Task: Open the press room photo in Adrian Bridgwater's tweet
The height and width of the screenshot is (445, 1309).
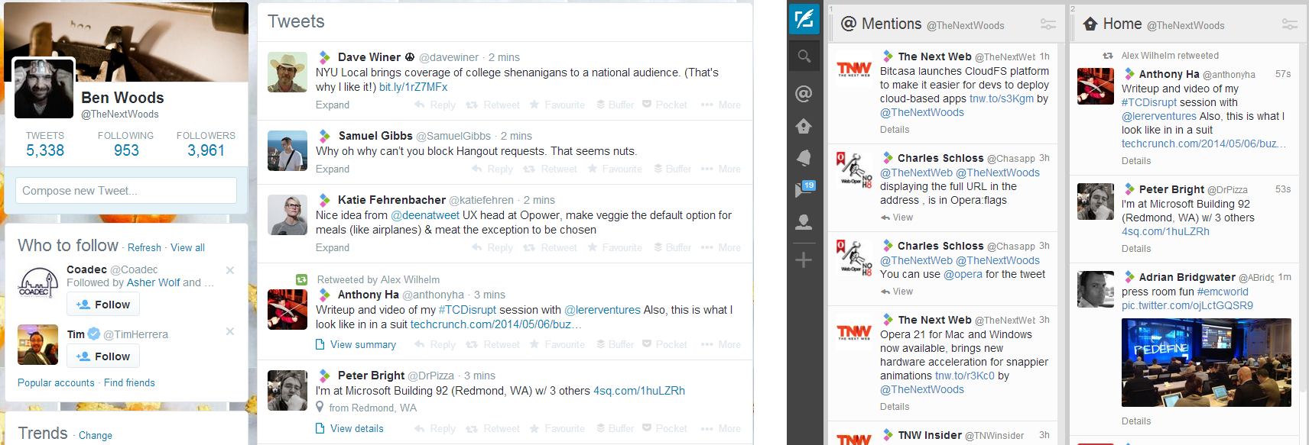Action: pyautogui.click(x=1207, y=363)
